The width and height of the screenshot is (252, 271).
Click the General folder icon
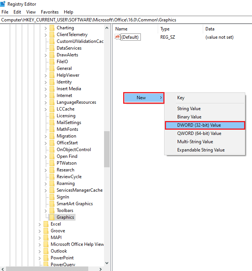52,68
